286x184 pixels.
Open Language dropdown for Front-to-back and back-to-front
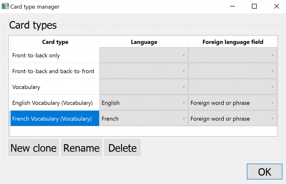[x=144, y=71]
